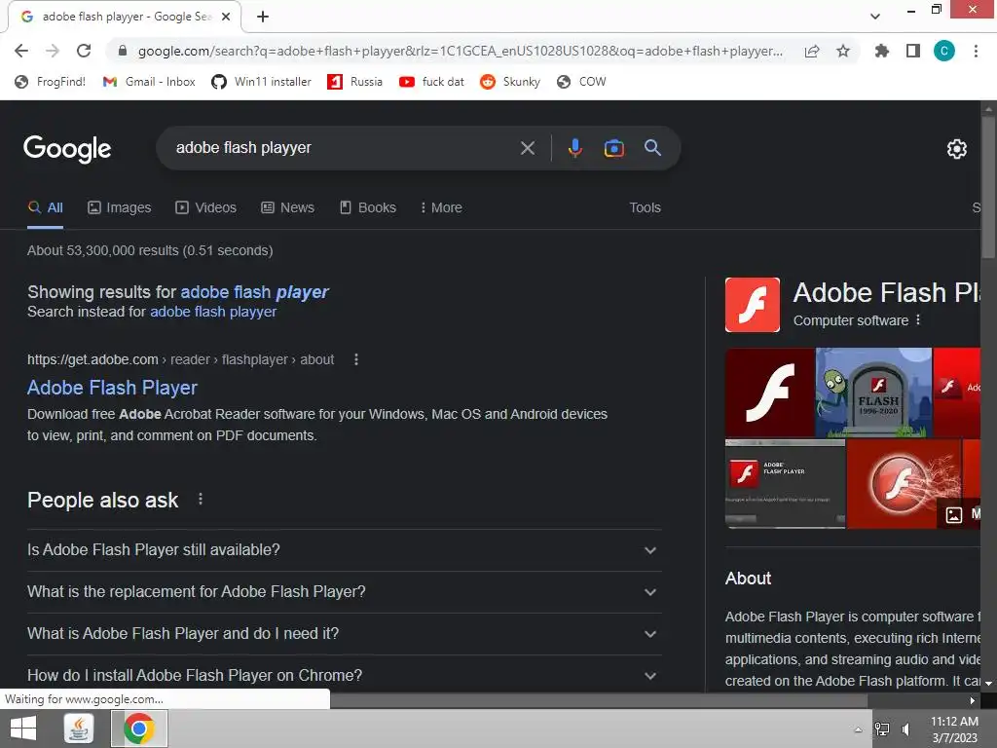This screenshot has height=748, width=997.
Task: Open the Chrome profile avatar C
Action: tap(944, 51)
